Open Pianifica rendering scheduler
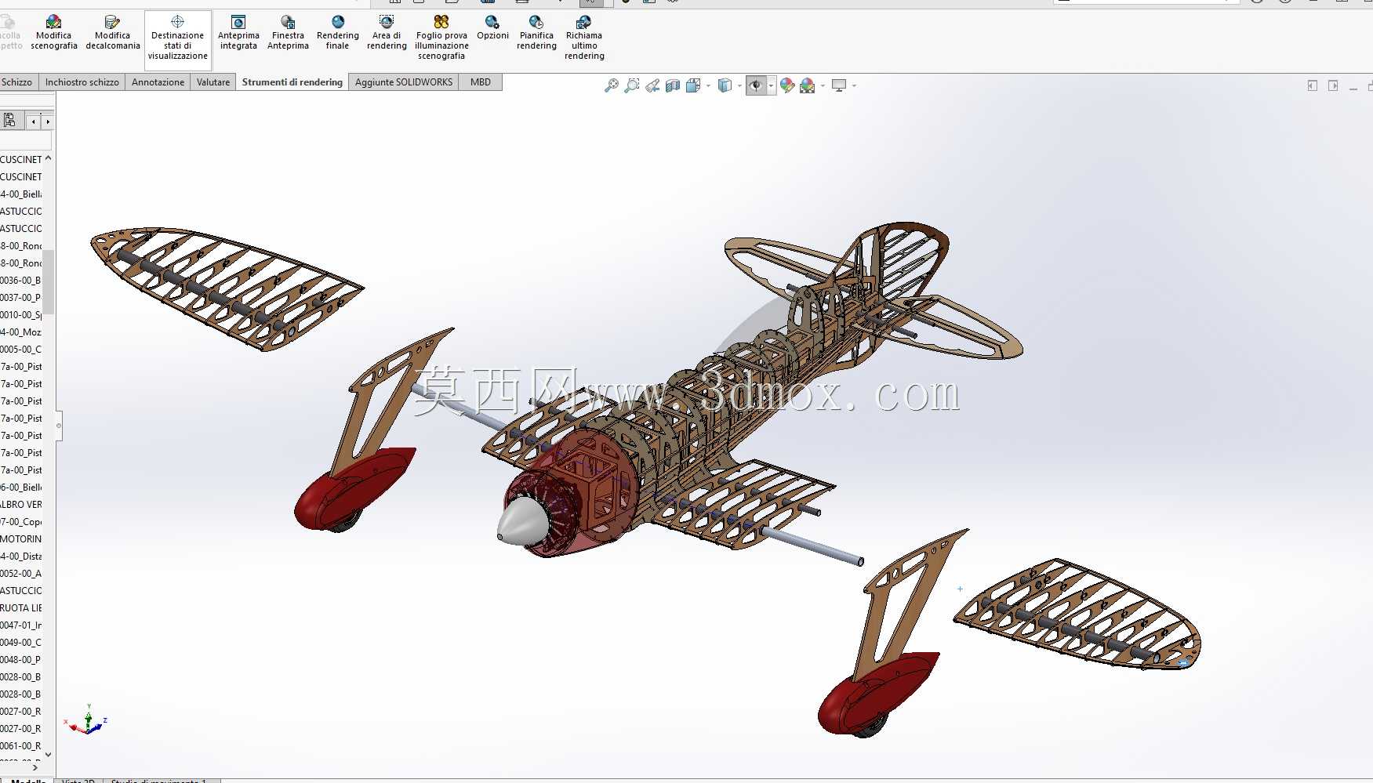 [x=536, y=32]
